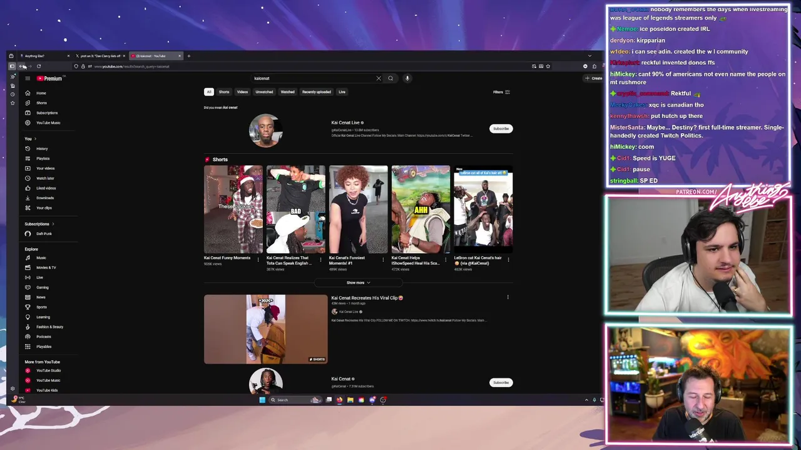Open Windows taskbar Search box
The height and width of the screenshot is (450, 801).
tap(294, 400)
